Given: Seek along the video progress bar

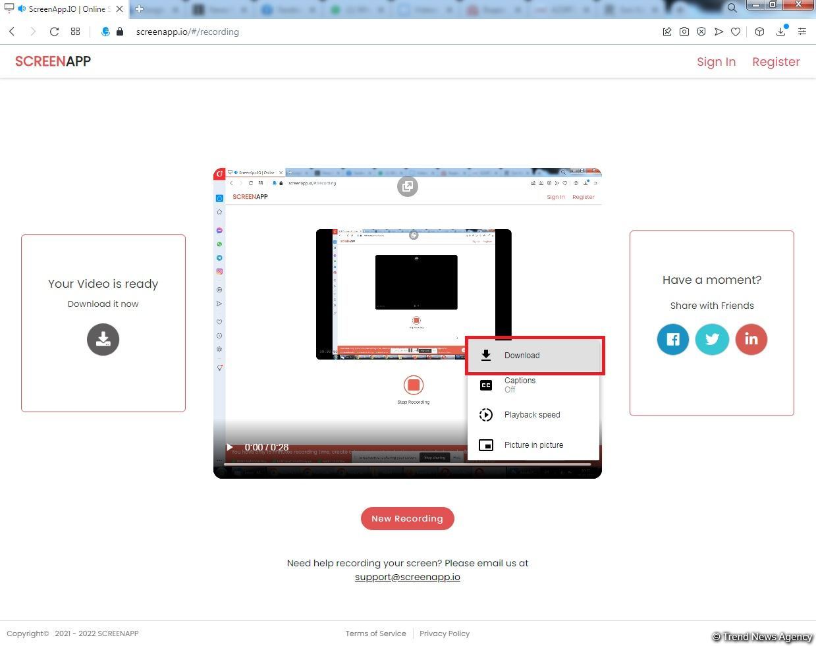Looking at the screenshot, I should [x=408, y=464].
